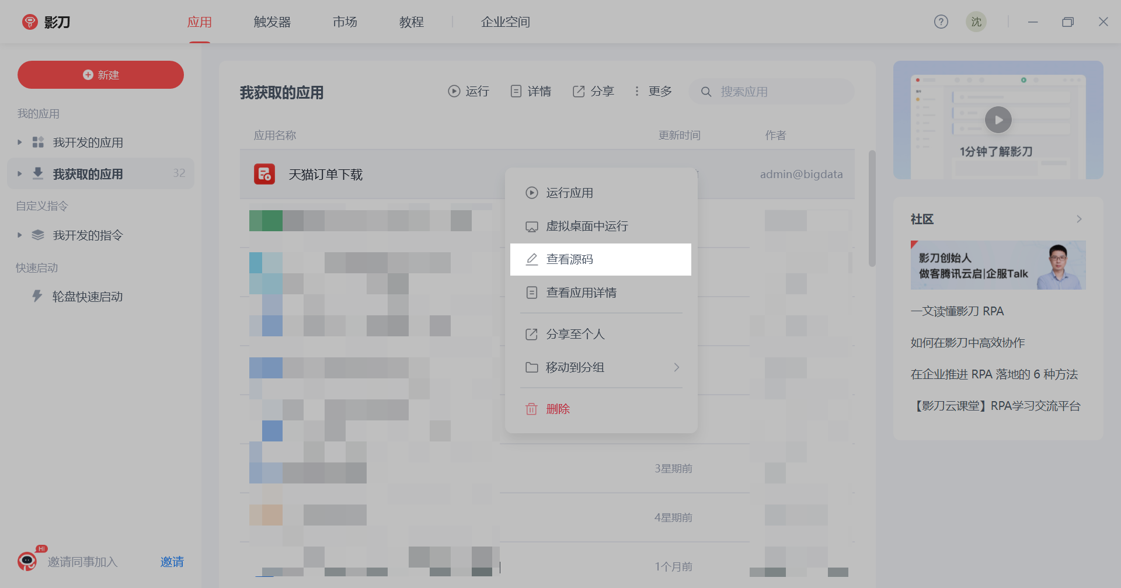Expand the 移动到分组 submenu arrow
Screen dimensions: 1121x588
[677, 367]
